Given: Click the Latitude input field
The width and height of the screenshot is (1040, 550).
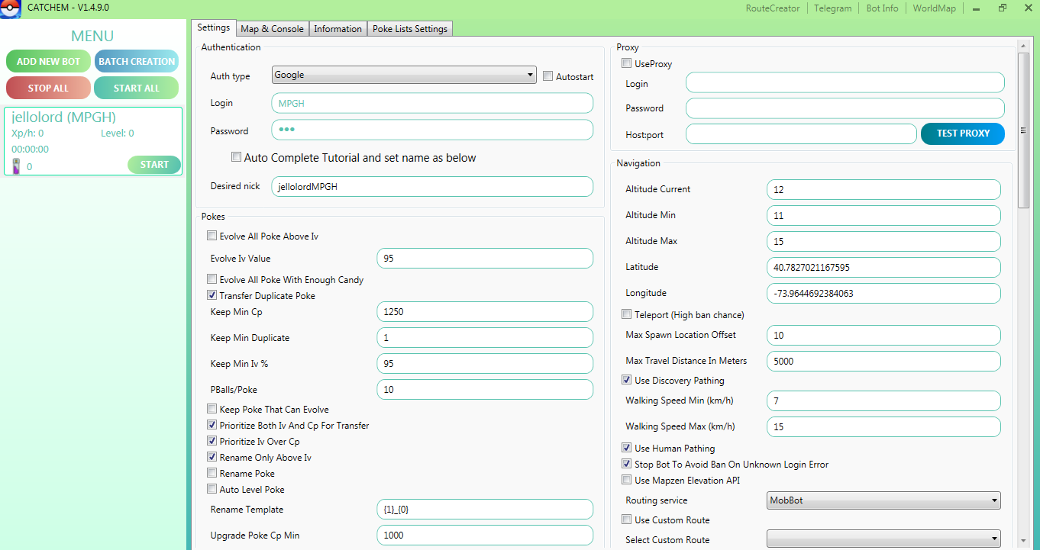Looking at the screenshot, I should [x=883, y=268].
